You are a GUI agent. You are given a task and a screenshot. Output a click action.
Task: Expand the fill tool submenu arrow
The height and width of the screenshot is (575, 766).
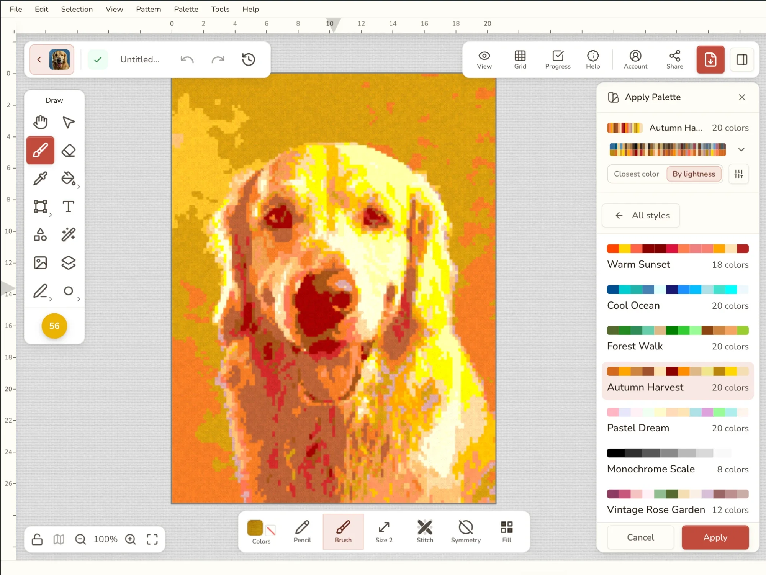click(x=79, y=187)
